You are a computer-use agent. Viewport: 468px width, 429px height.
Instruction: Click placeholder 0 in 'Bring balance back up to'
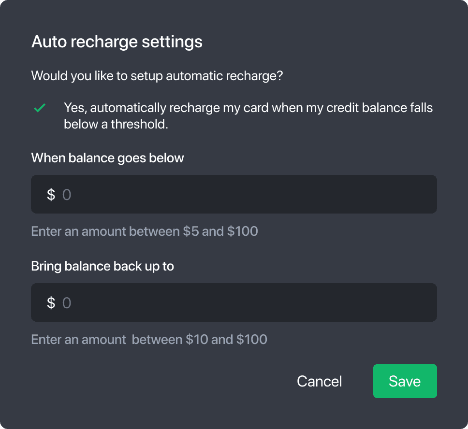(67, 303)
